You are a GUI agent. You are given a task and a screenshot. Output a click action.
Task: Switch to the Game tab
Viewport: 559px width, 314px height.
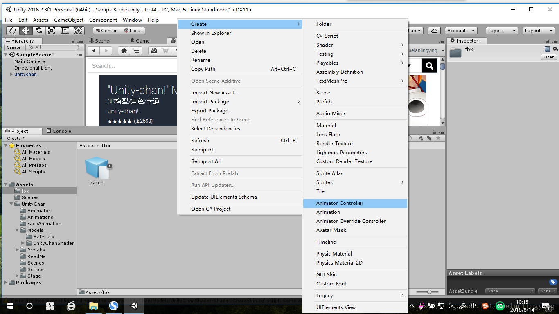pos(140,41)
